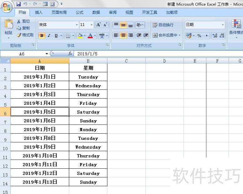Expand the number format dropdown showing 日期
The image size is (243, 194).
pyautogui.click(x=223, y=25)
